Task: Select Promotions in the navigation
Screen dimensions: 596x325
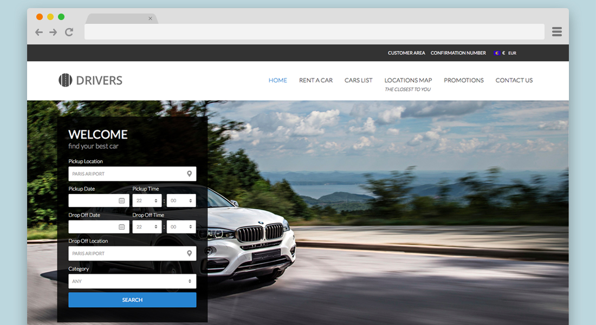Action: 464,80
